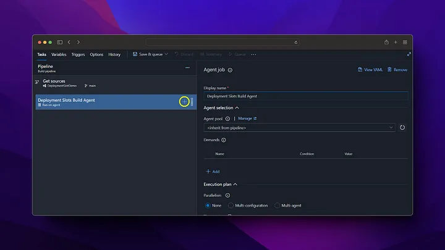Open the Pipeline more options ellipsis
445x250 pixels.
[187, 67]
